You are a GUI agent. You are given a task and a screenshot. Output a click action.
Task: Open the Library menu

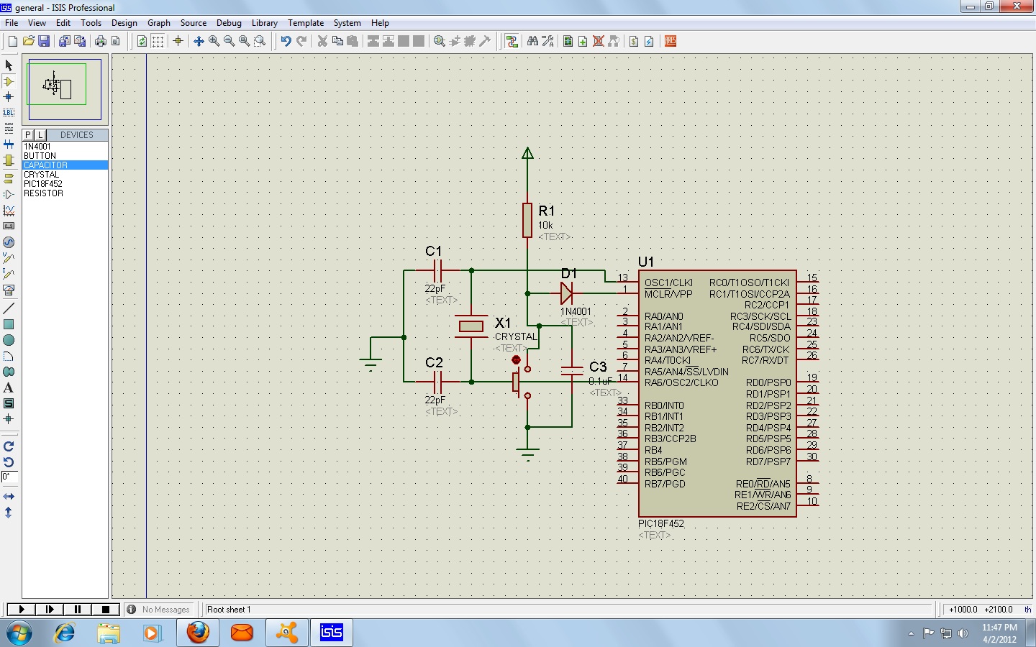click(264, 23)
